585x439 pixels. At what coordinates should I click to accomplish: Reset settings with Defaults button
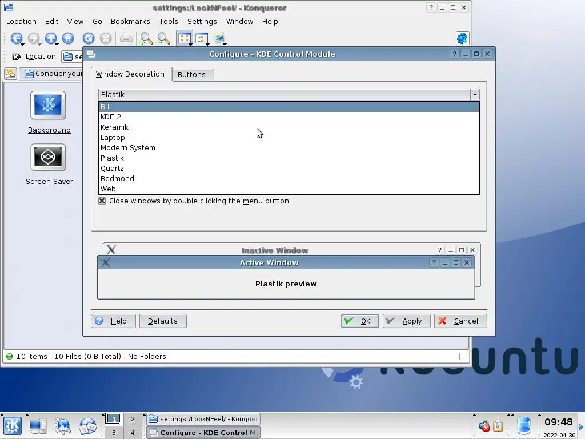coord(163,321)
